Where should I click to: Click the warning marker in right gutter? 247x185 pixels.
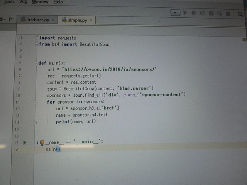pyautogui.click(x=244, y=39)
